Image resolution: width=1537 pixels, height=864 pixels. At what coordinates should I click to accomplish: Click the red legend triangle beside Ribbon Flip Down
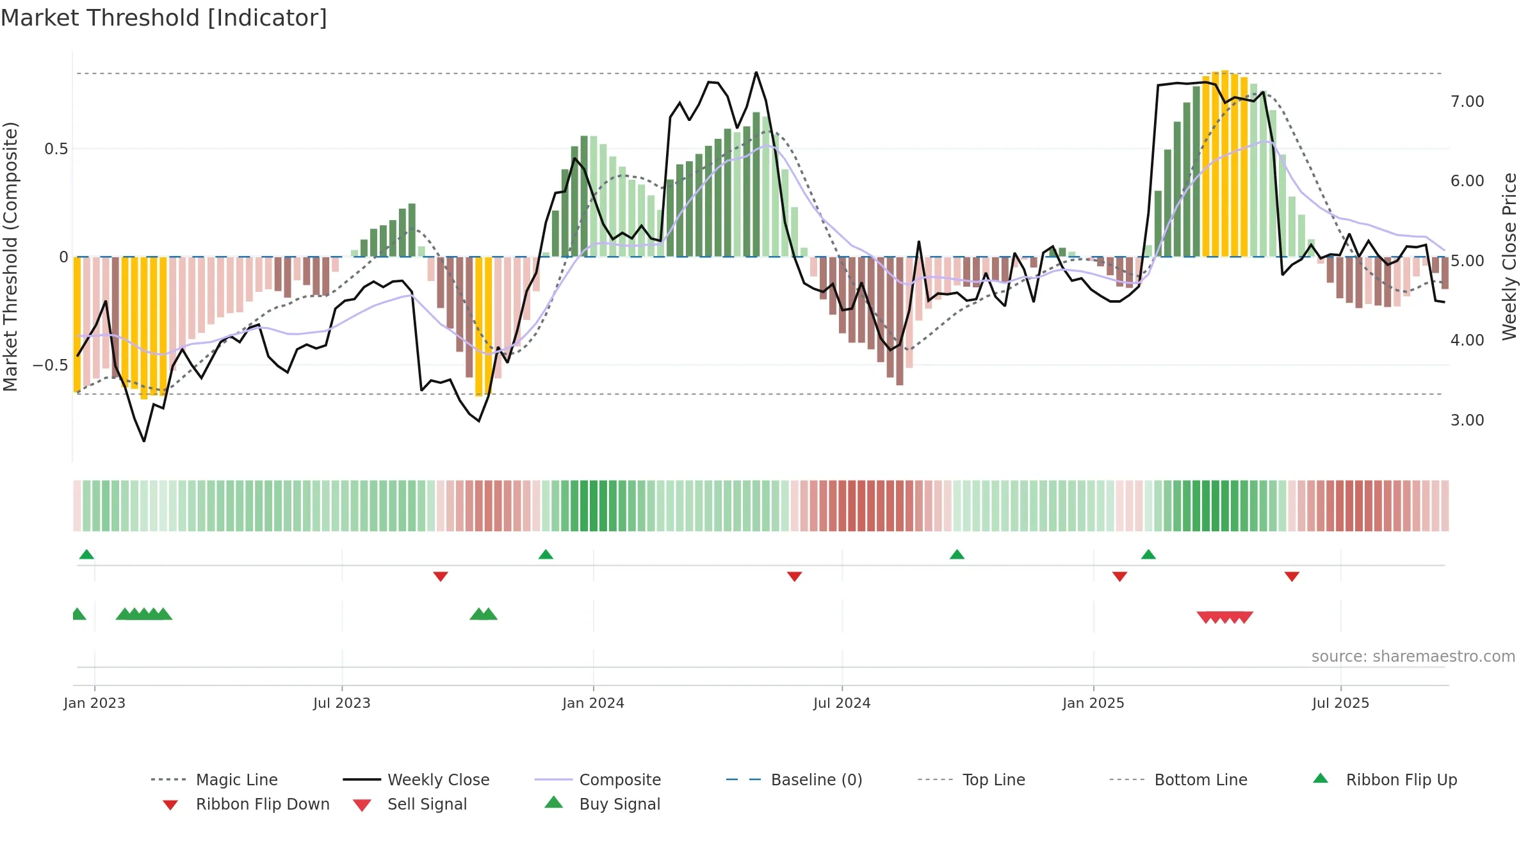170,805
